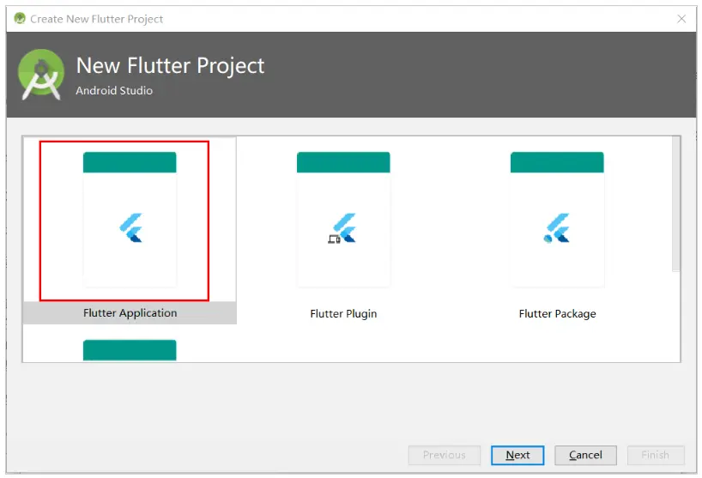Click the small title bar Android icon
The image size is (702, 478).
(x=20, y=18)
